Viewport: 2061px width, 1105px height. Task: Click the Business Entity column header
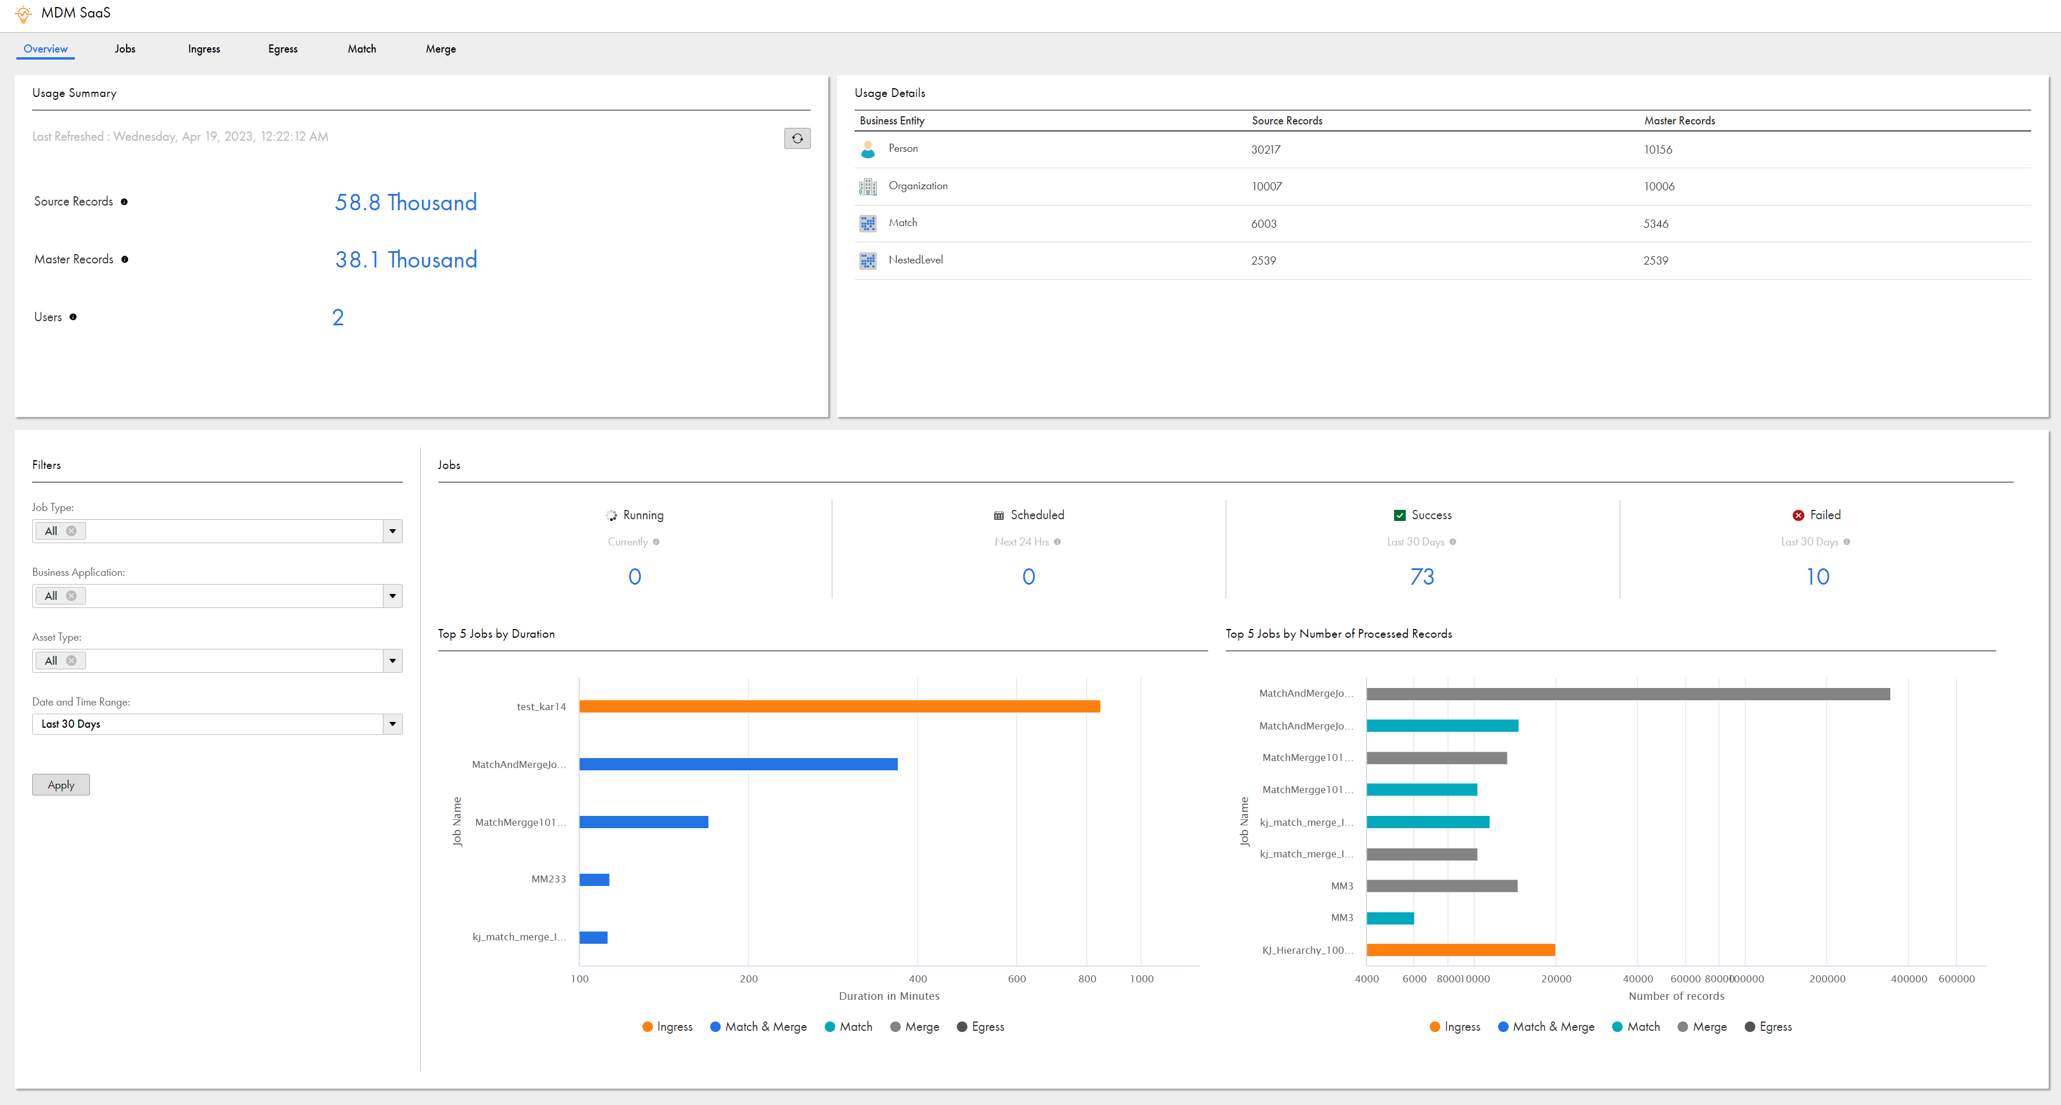891,121
